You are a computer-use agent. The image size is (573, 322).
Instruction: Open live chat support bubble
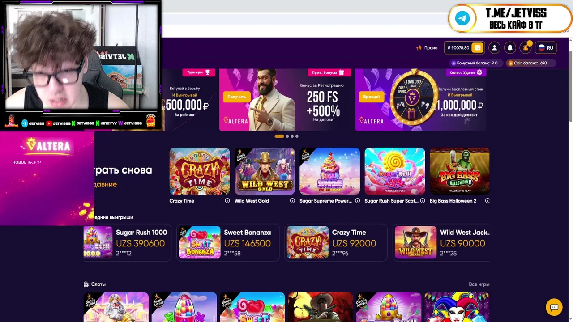tap(554, 307)
